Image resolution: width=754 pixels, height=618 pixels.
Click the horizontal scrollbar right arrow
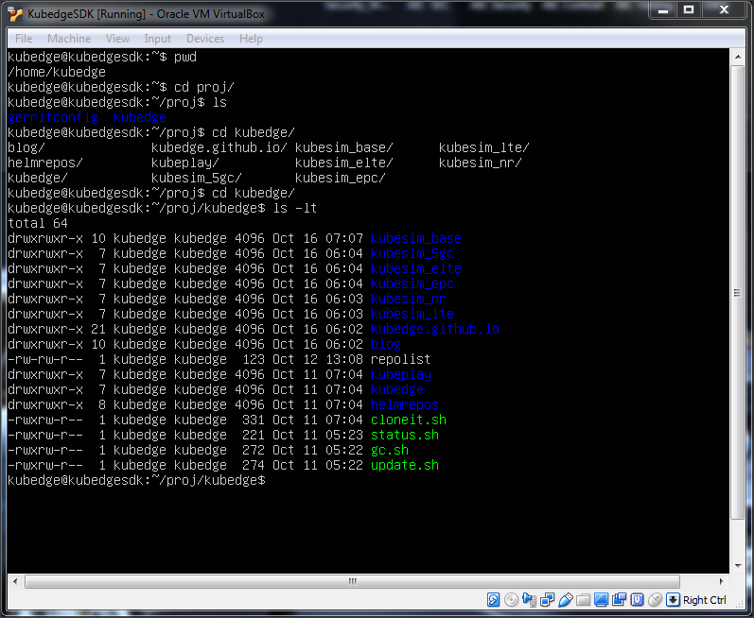click(721, 581)
